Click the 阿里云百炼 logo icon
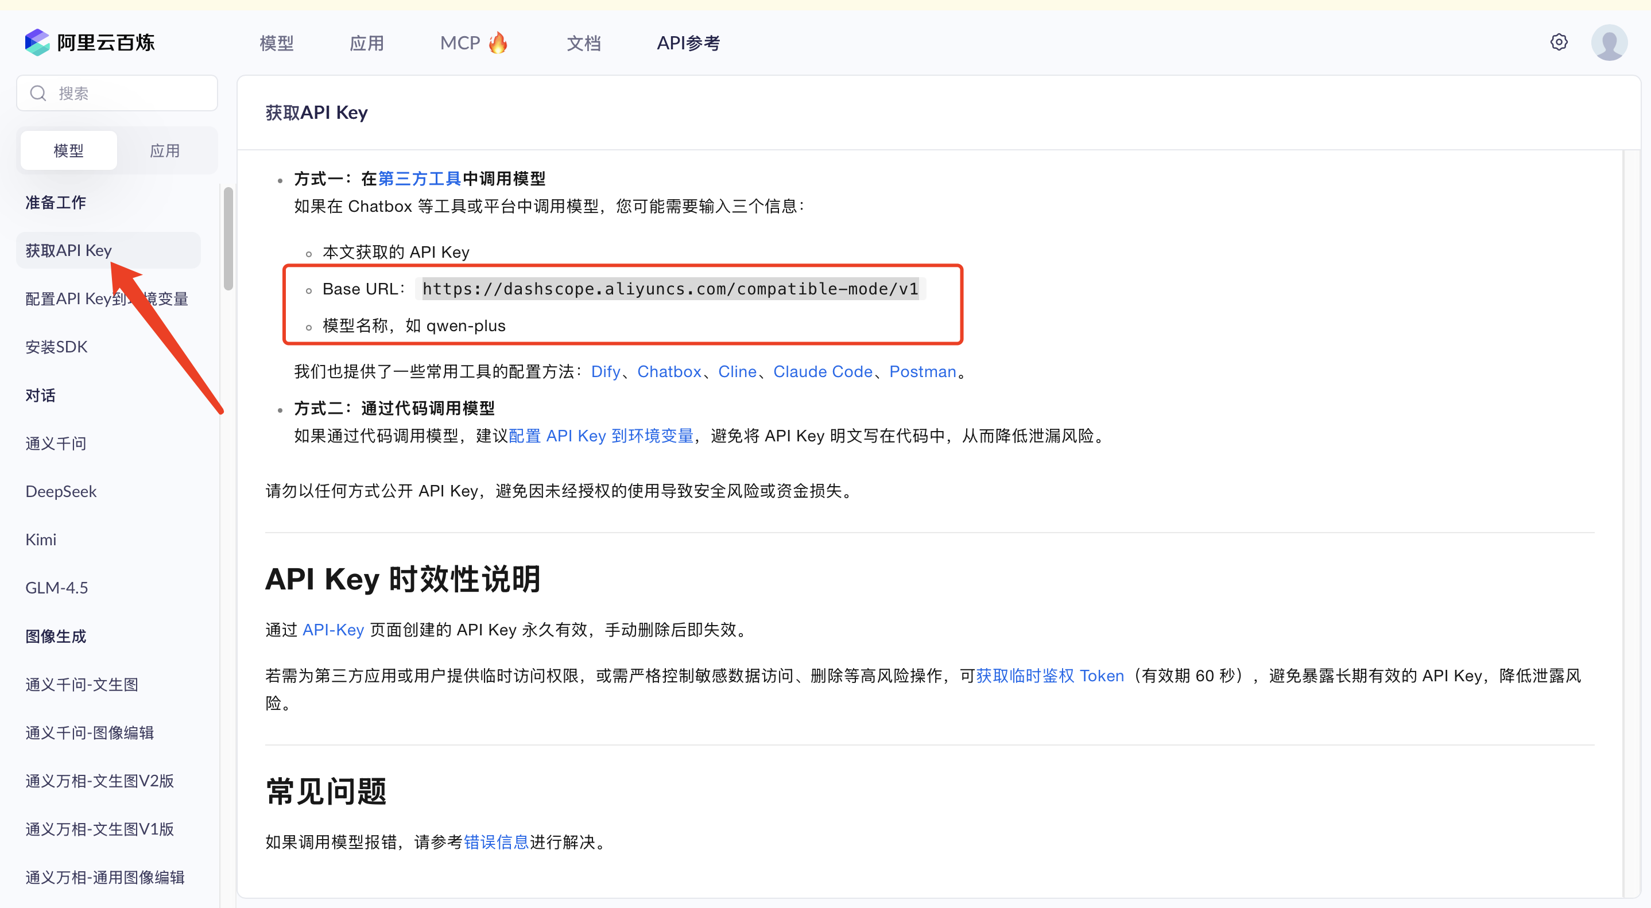Screen dimensions: 1651x908 tap(37, 42)
